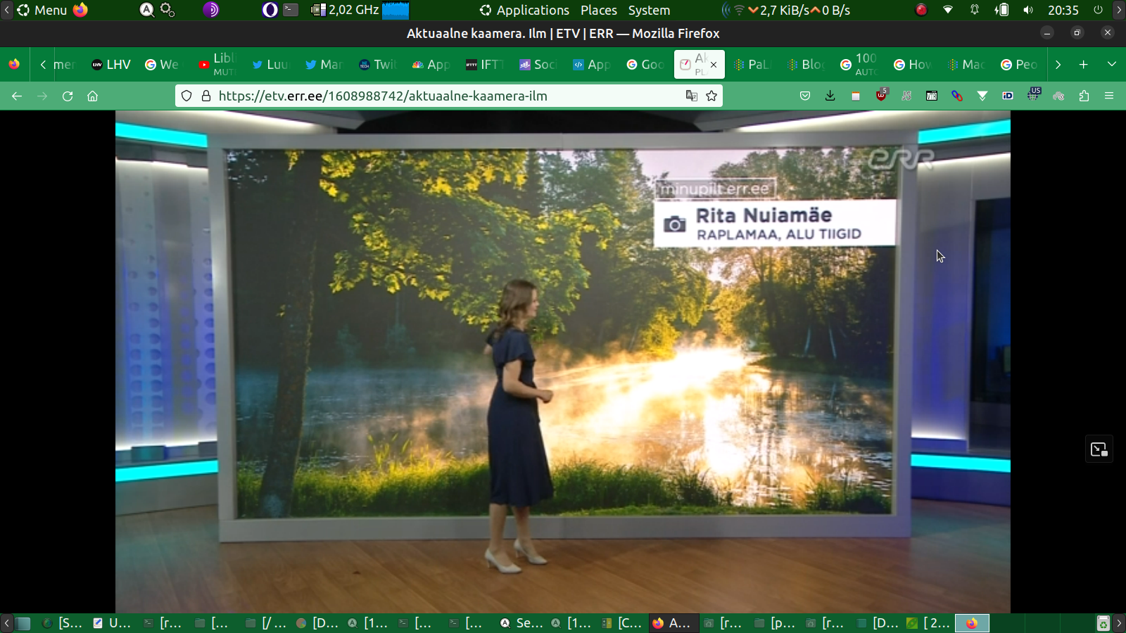This screenshot has height=633, width=1126.
Task: Click the URL address field
Action: pyautogui.click(x=449, y=96)
